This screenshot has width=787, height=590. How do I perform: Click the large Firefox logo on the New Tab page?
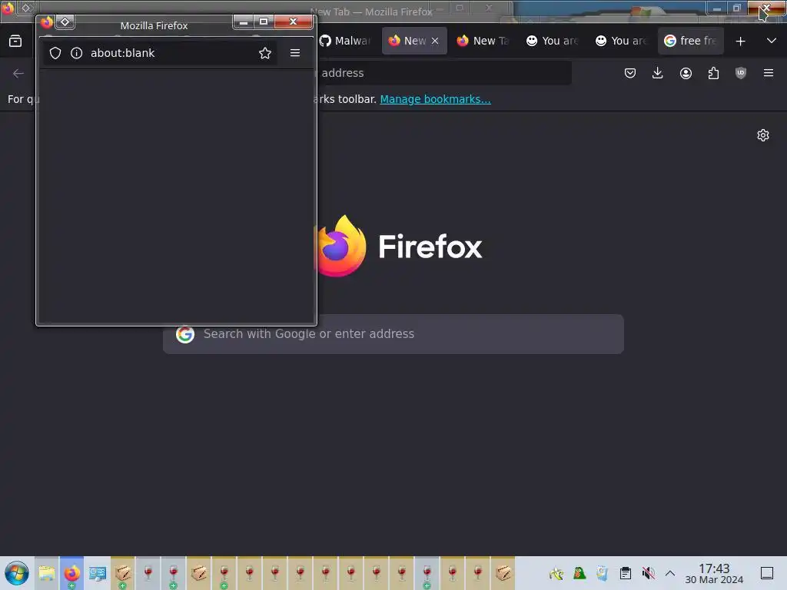(342, 246)
